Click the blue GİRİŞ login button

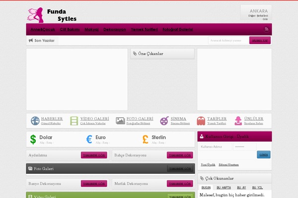264,154
